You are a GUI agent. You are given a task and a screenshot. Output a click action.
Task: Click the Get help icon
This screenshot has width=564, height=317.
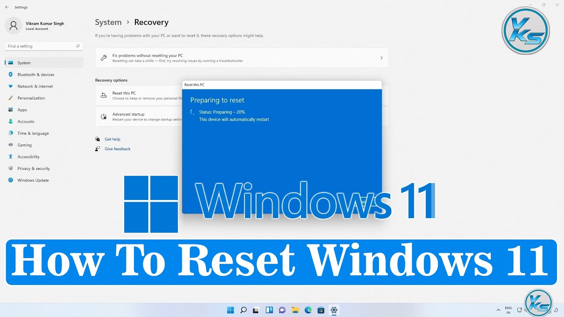coord(97,139)
